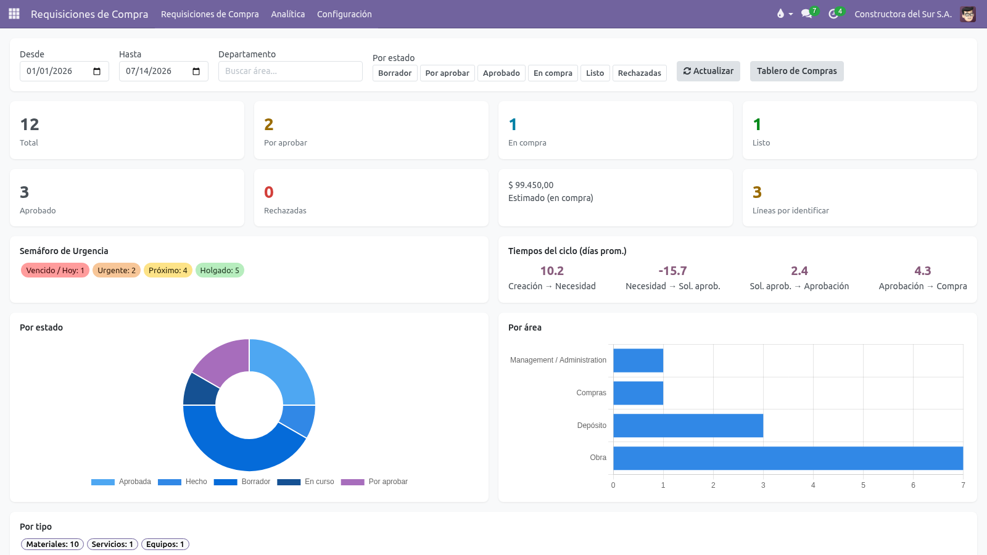The image size is (987, 555).
Task: Open the conversations message icon
Action: [806, 14]
